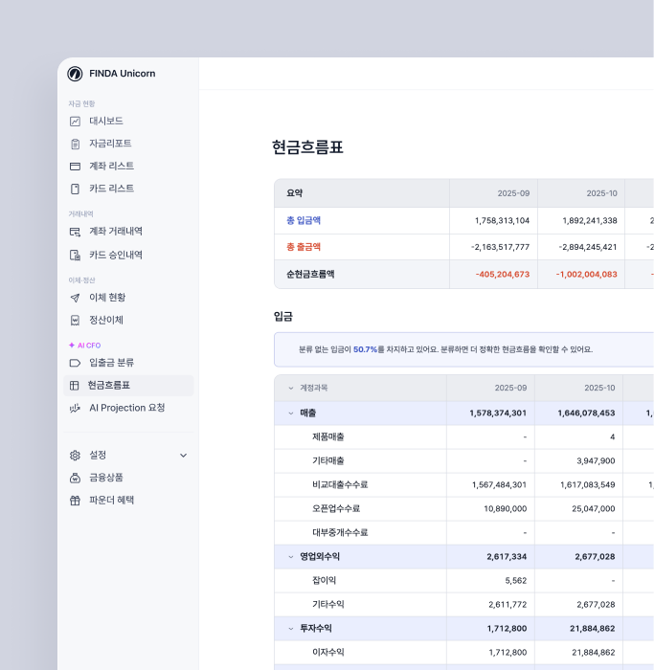Open the 이체 현황 paper plane icon
This screenshot has height=670, width=654.
tap(75, 298)
